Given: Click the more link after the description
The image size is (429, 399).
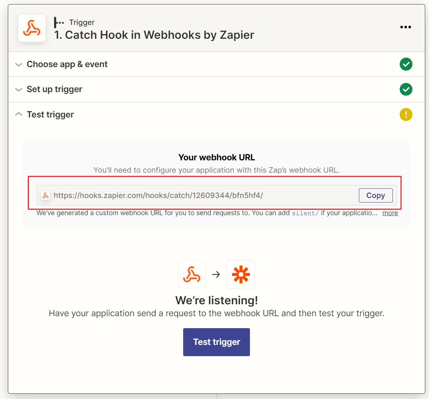Looking at the screenshot, I should pyautogui.click(x=390, y=213).
